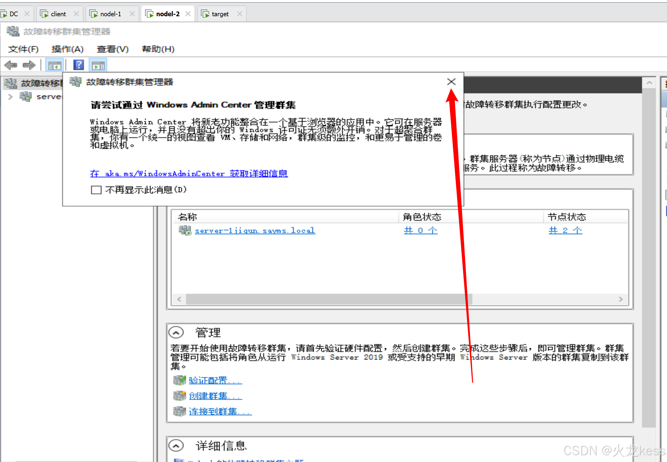Open the server-1jiqun.sayms.local cluster link

click(x=255, y=230)
